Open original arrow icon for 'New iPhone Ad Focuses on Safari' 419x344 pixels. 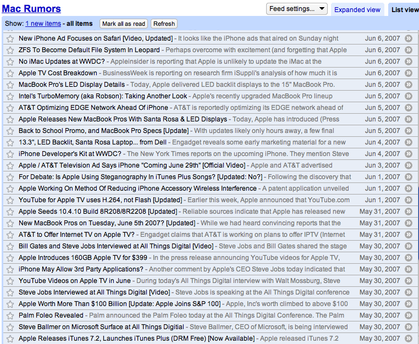[x=409, y=38]
